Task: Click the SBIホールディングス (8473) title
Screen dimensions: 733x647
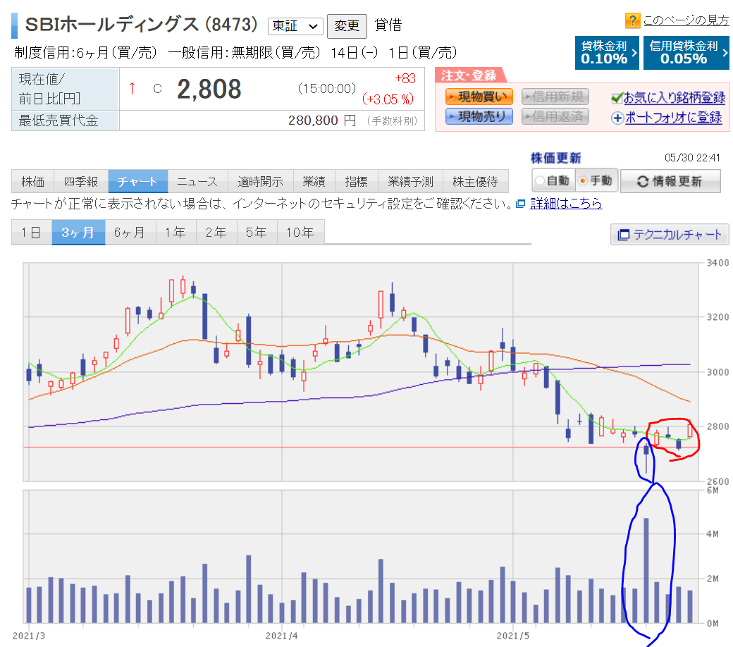Action: click(141, 25)
